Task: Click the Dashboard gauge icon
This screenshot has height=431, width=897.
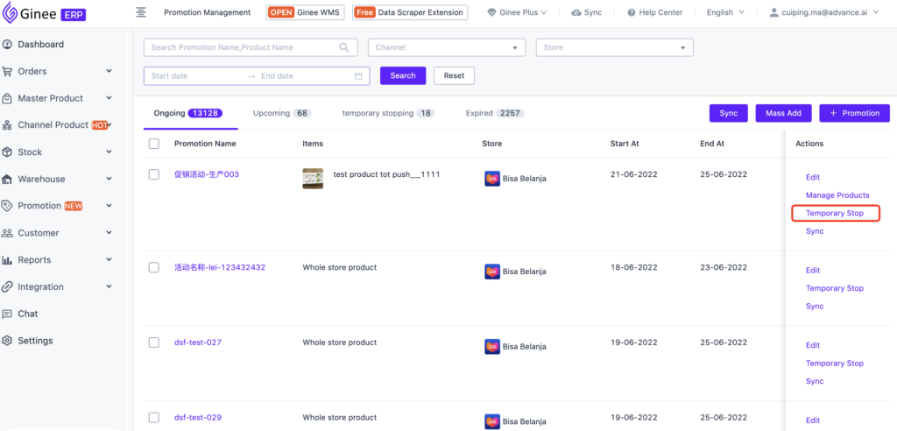Action: pos(7,45)
